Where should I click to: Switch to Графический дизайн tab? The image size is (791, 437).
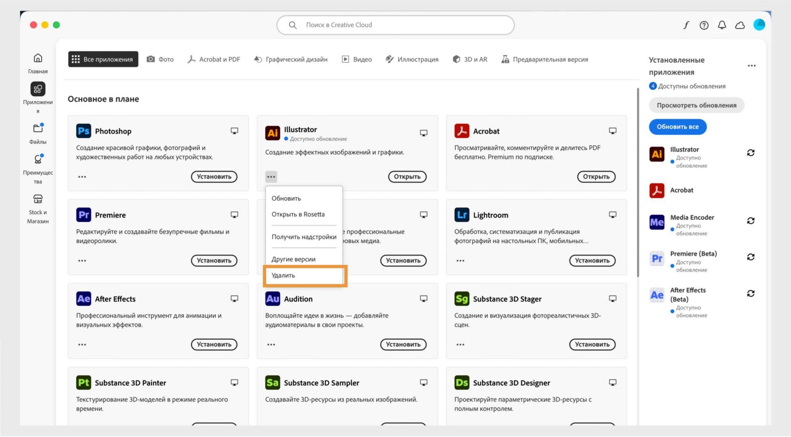(x=290, y=59)
